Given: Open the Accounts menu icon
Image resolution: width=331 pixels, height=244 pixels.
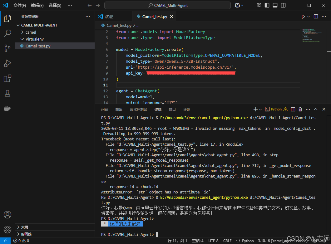Looking at the screenshot, I should click(x=7, y=215).
